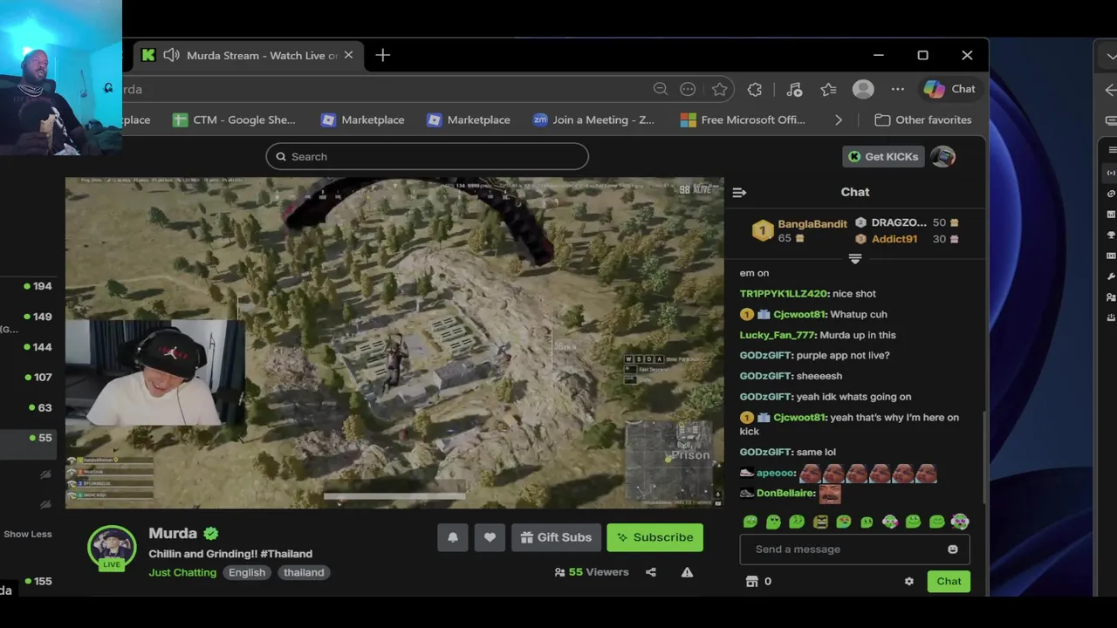
Task: Insert the first green quick emote
Action: point(750,522)
